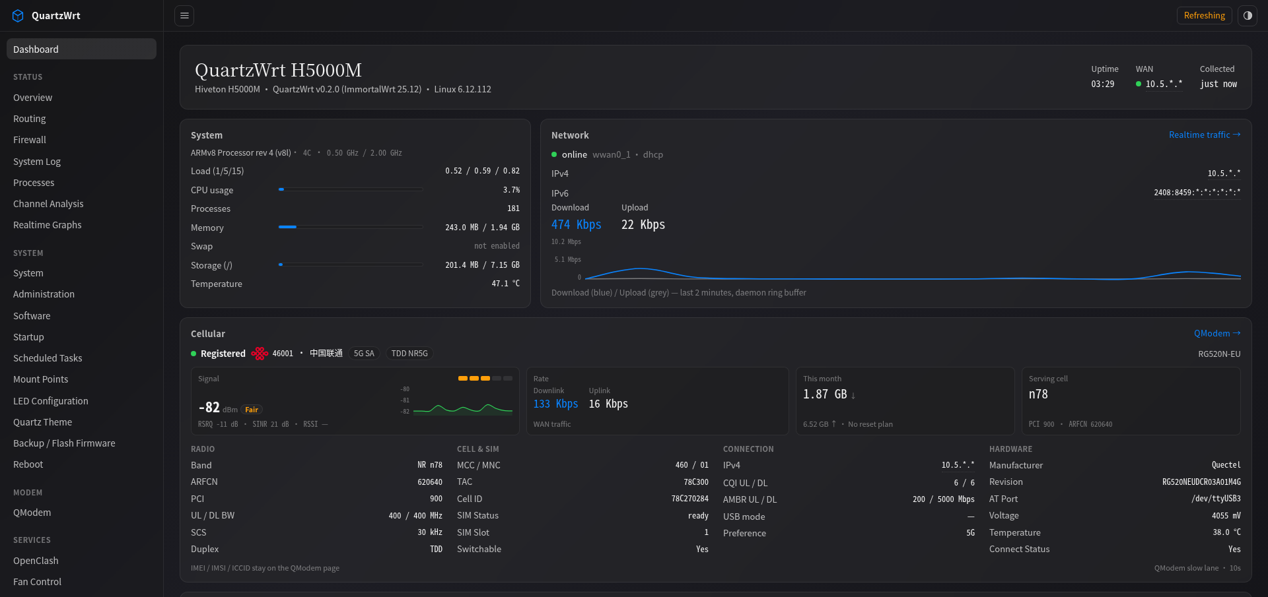1268x597 pixels.
Task: Click the system Temperature value 47.1 °C
Action: (x=505, y=284)
